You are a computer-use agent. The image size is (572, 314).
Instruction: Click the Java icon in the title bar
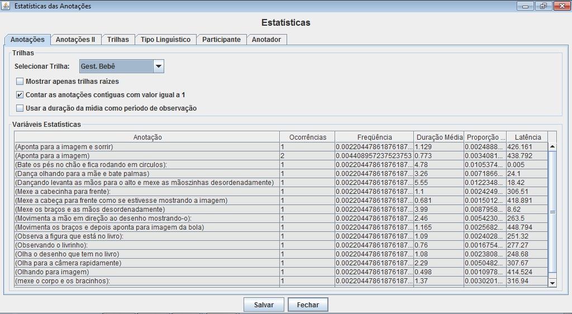pyautogui.click(x=6, y=6)
